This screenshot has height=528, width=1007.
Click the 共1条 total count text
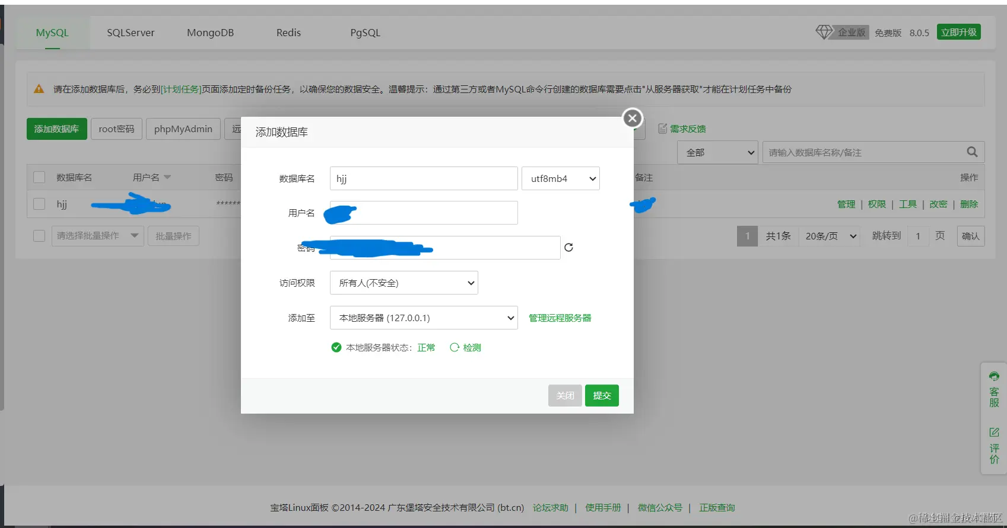[x=779, y=236]
